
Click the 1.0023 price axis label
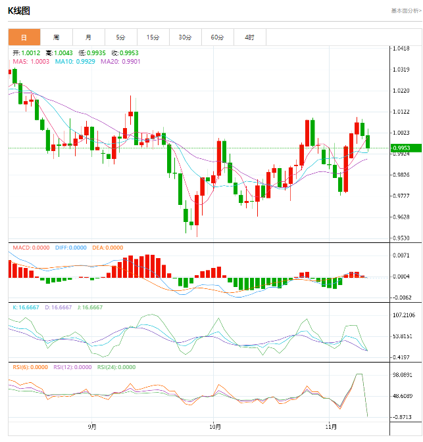point(401,133)
